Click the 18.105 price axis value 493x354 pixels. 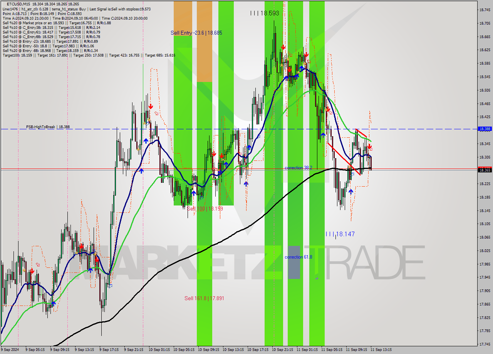(x=485, y=224)
